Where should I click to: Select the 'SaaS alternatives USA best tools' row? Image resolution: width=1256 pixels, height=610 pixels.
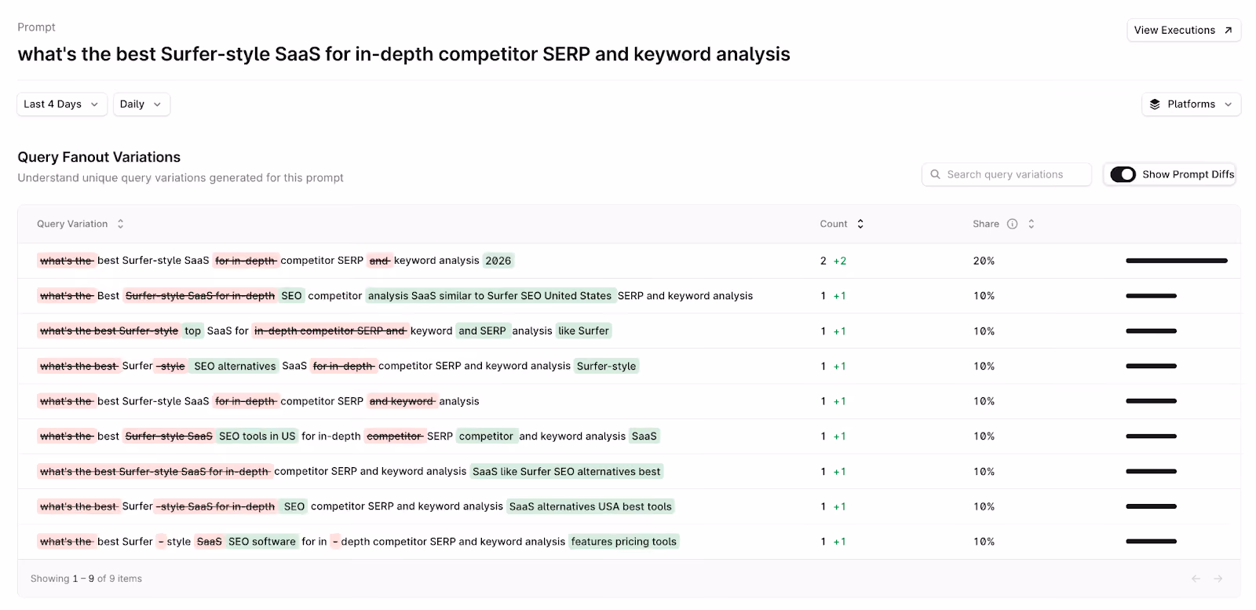pos(629,506)
